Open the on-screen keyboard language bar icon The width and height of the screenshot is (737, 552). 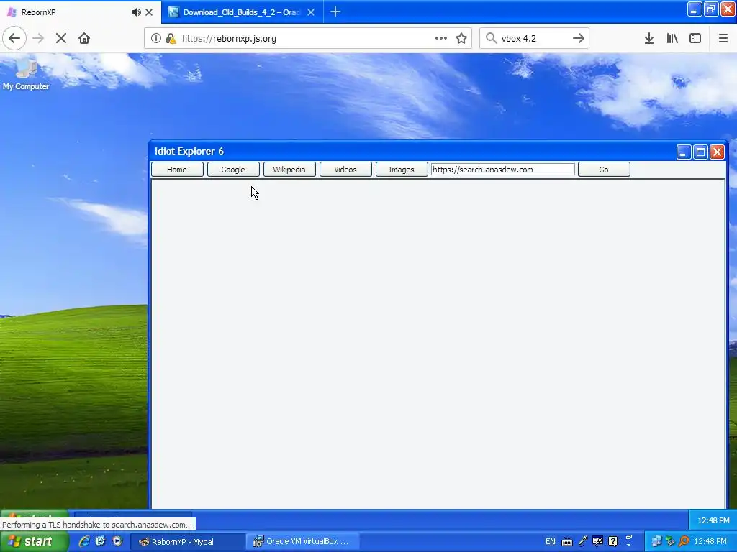(567, 542)
